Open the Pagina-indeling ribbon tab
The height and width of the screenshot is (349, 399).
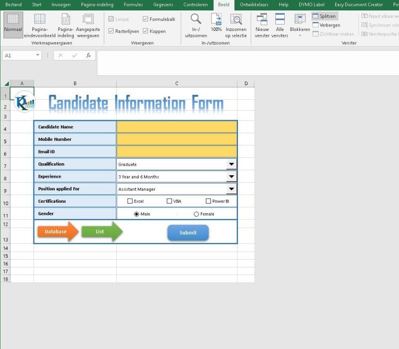97,4
